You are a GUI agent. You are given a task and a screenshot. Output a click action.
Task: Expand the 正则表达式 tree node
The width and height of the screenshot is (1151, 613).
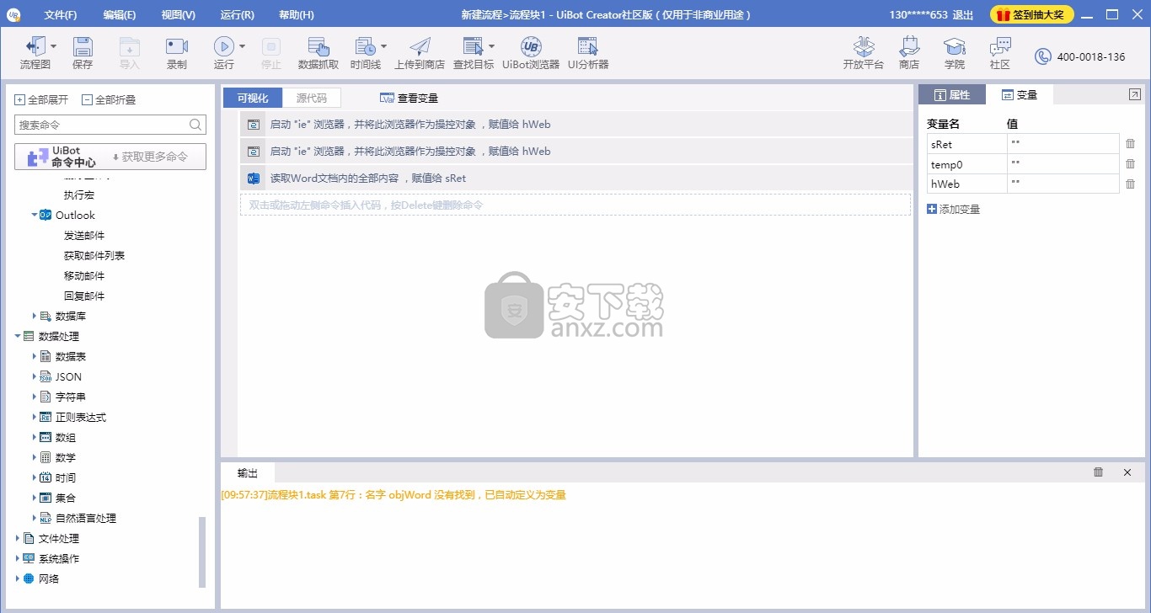(x=35, y=417)
